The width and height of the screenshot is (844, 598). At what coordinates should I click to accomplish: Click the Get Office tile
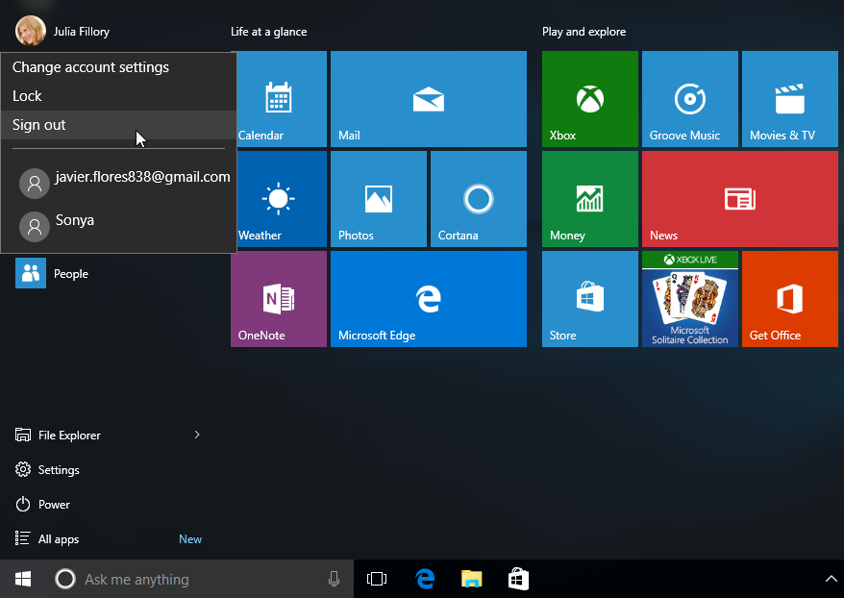pos(789,299)
